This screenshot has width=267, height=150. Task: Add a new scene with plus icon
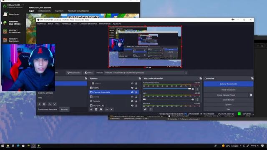pos(39,104)
